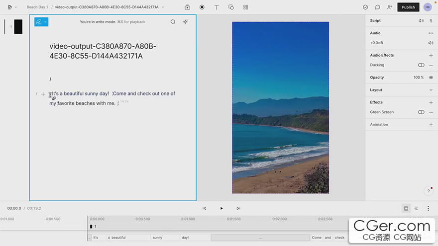
Task: Select the 'Come' word clip in timeline
Action: click(x=317, y=238)
